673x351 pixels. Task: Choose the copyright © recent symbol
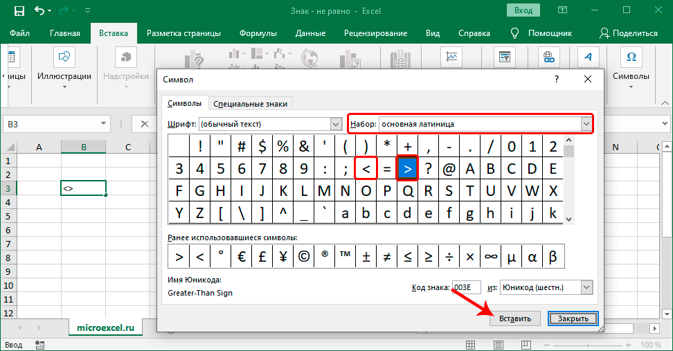click(x=303, y=257)
